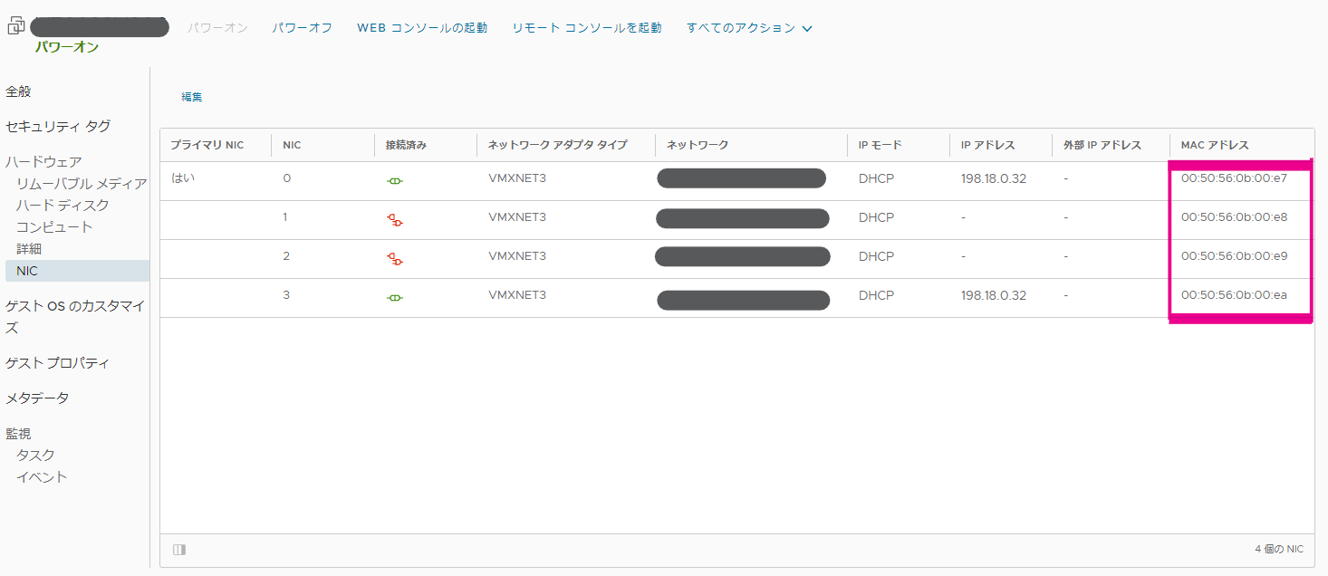Select ハードウェア in the sidebar

click(43, 161)
